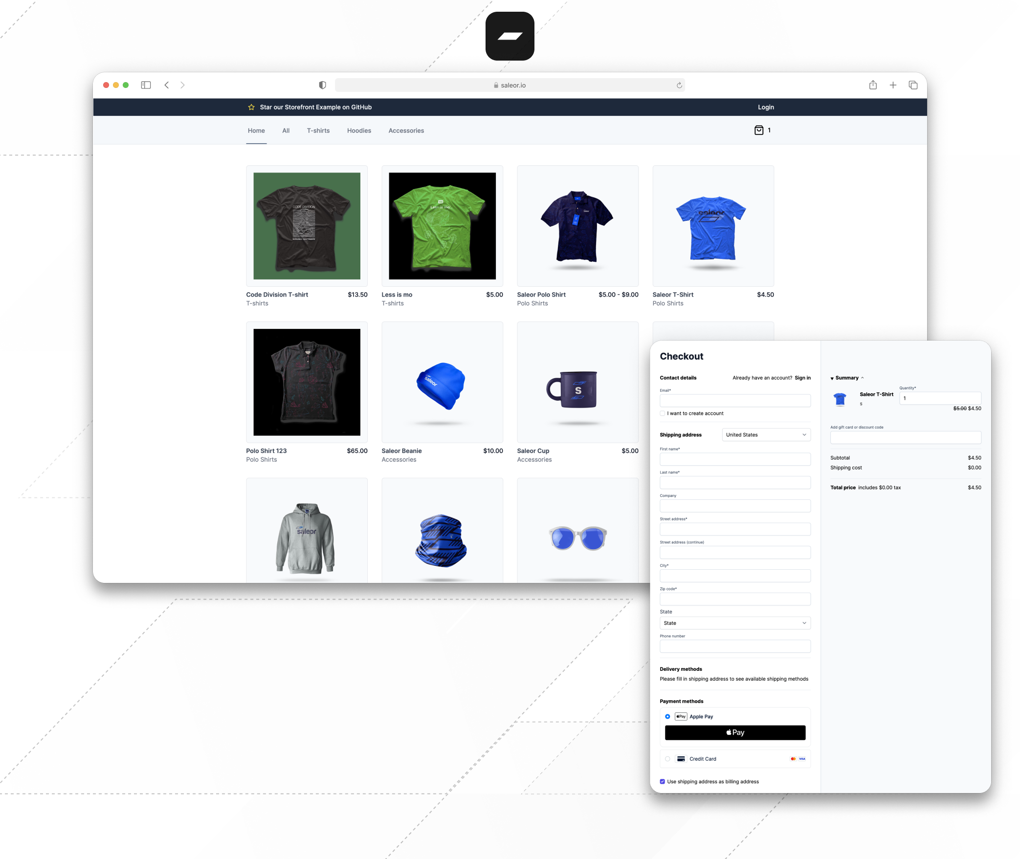Open the United States country dropdown
This screenshot has width=1020, height=859.
[766, 435]
